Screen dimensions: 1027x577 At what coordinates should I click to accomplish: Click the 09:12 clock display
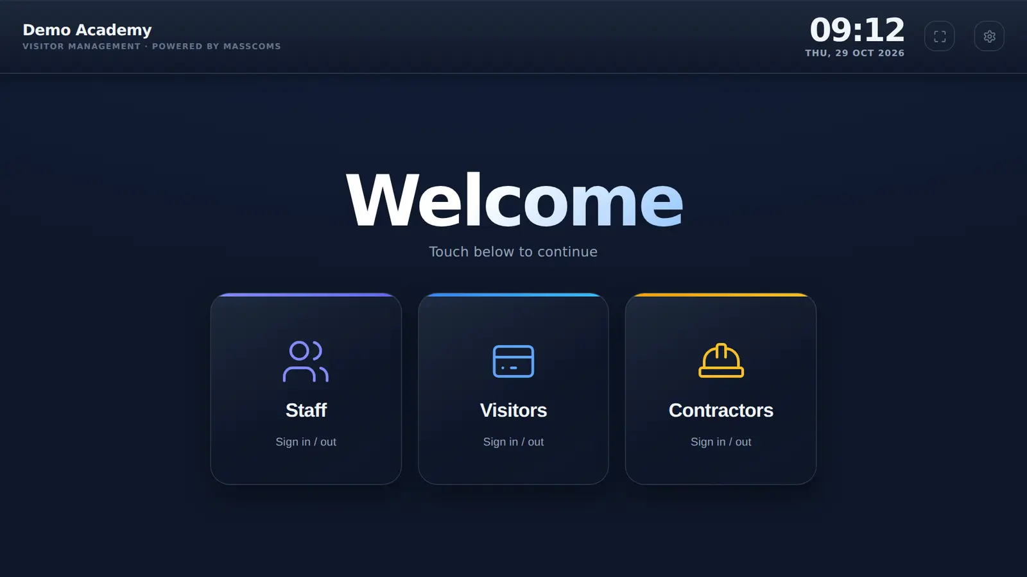coord(857,29)
